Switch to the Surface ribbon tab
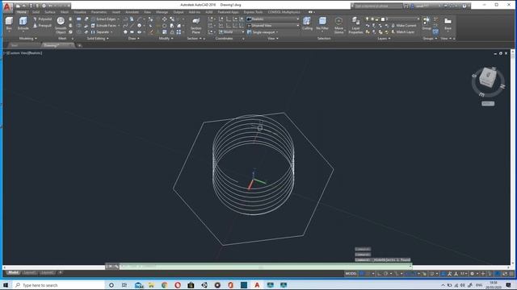Image resolution: width=517 pixels, height=290 pixels. coord(50,12)
